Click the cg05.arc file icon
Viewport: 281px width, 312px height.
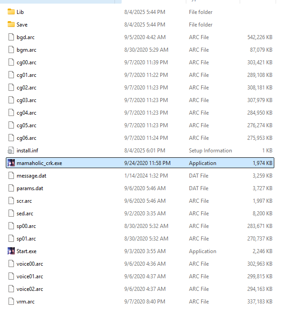(11, 125)
